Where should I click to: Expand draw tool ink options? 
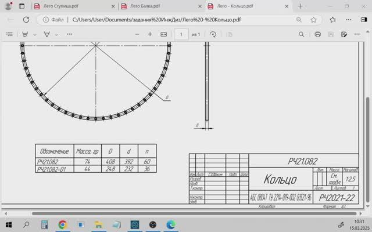tap(56, 35)
